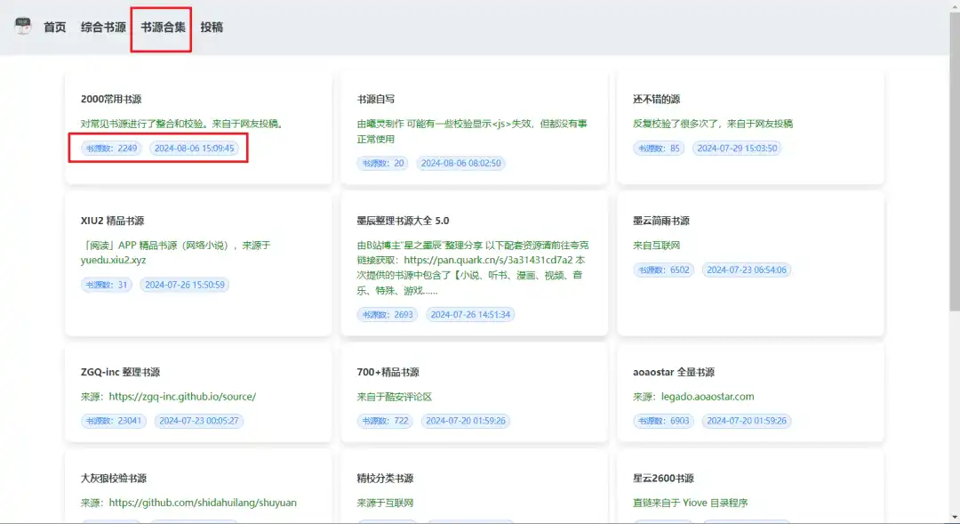
Task: Click the 书源数: 20 badge
Action: tap(382, 164)
